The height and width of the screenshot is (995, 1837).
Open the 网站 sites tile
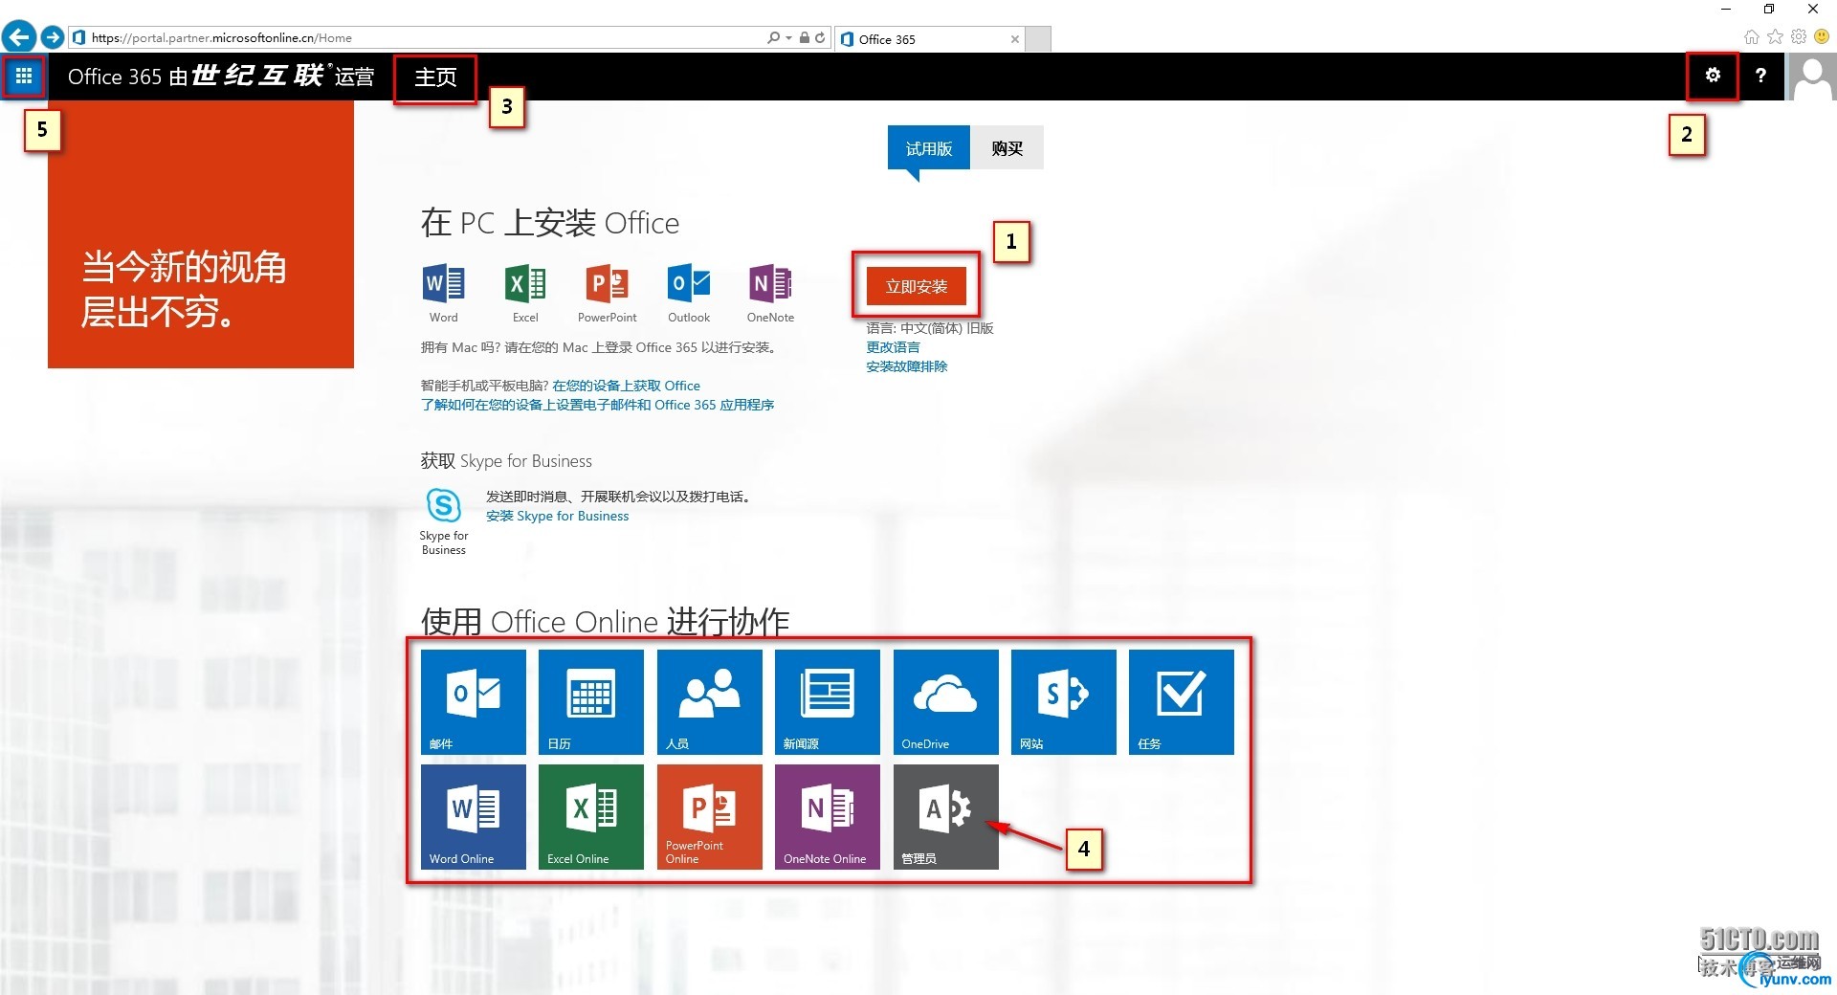1064,702
